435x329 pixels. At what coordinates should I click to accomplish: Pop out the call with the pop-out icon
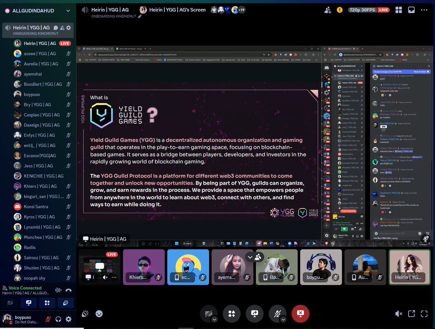[x=411, y=314]
